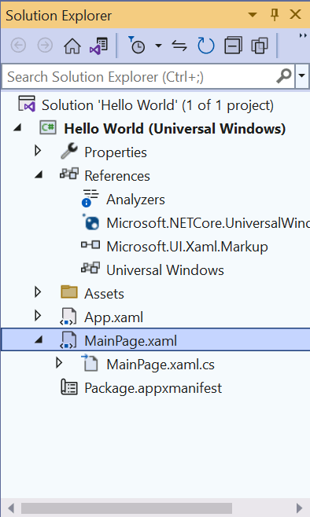Expand the MainPage.xaml.cs node

coord(60,363)
